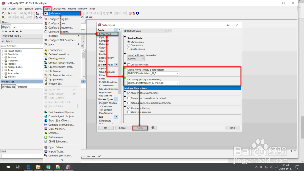The height and width of the screenshot is (171, 304).
Task: Expand more items arrow at Tools menu bottom
Action: [x=62, y=160]
